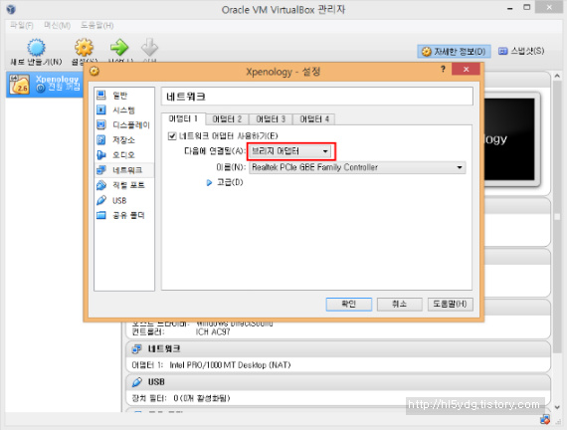Click the 확인 (OK) button
The height and width of the screenshot is (430, 567).
[x=349, y=304]
